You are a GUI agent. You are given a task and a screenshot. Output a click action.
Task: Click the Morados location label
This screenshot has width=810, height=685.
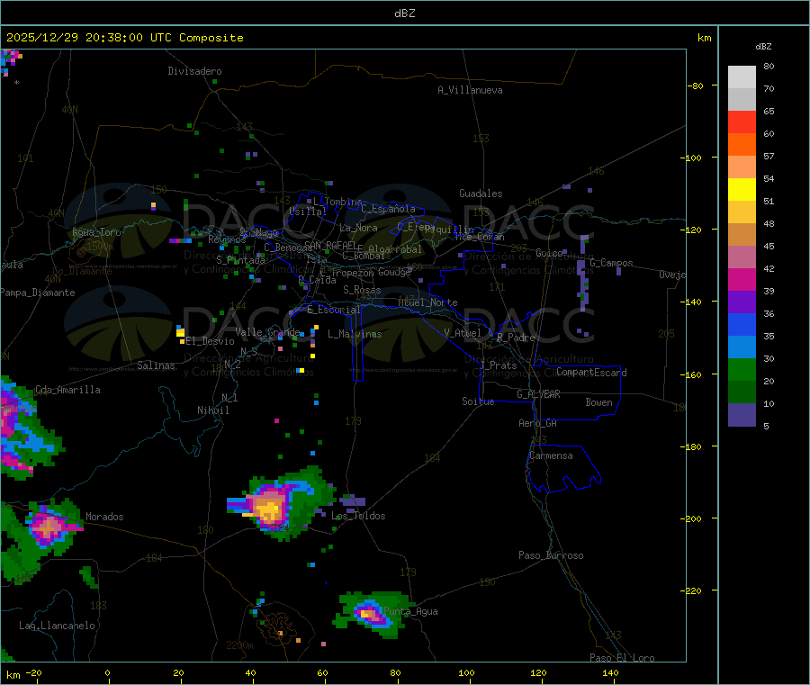(104, 517)
